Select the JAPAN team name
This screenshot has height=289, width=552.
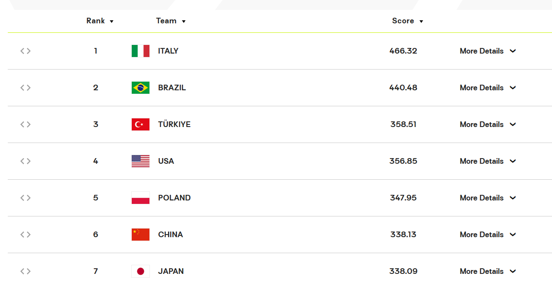tap(171, 271)
